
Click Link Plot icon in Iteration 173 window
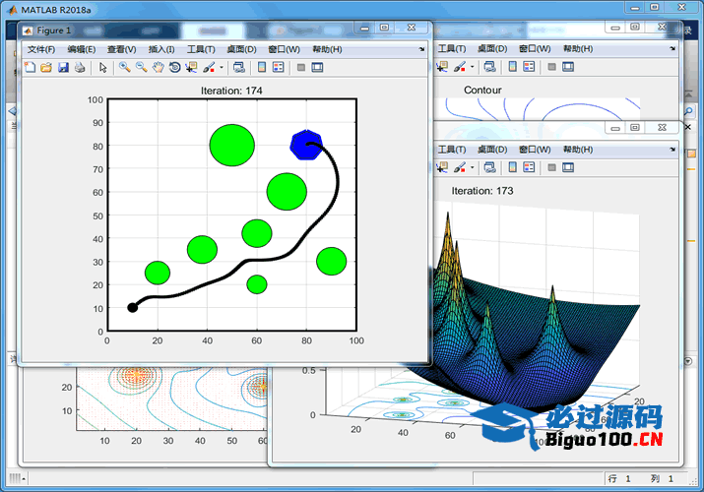coord(489,167)
